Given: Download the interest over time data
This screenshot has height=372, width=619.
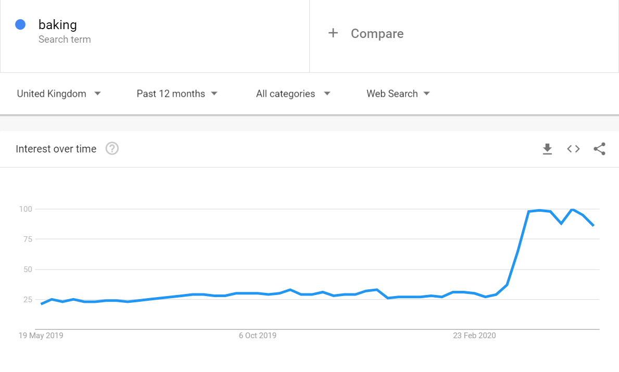Looking at the screenshot, I should (x=547, y=149).
